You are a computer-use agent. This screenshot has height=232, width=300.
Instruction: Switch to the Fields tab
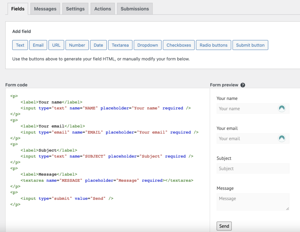[x=18, y=9]
